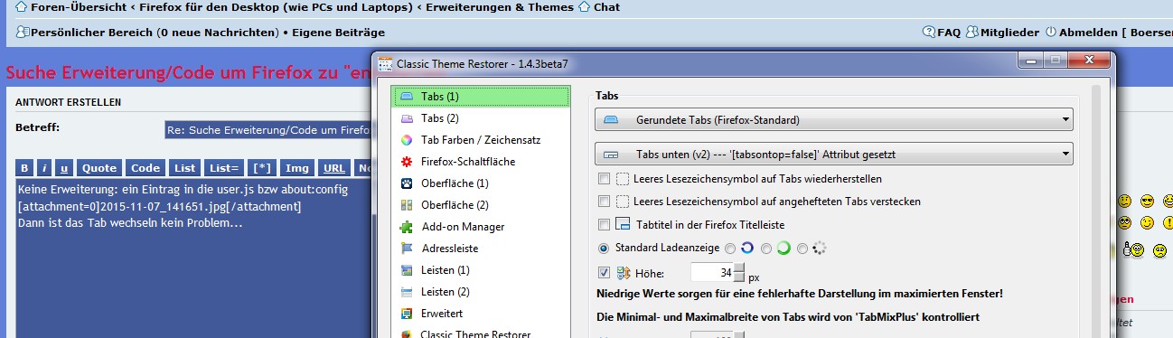1173x338 pixels.
Task: Select the blue ring loading indicator radio
Action: click(730, 248)
